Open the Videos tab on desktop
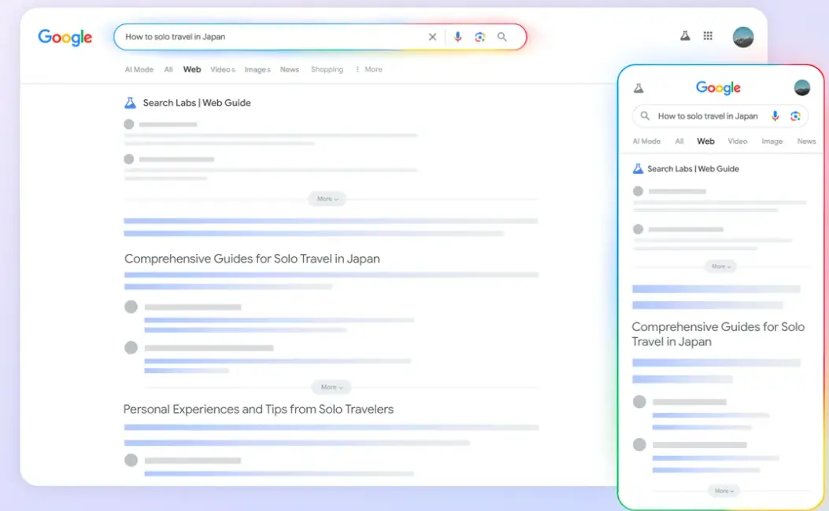This screenshot has width=829, height=511. coord(223,69)
